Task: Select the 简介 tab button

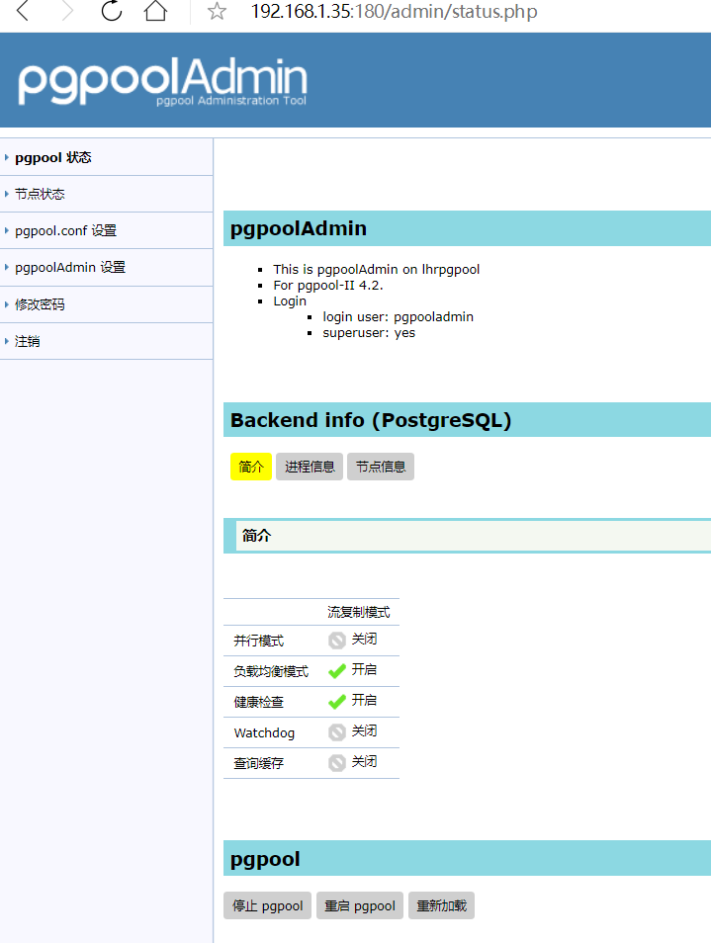Action: tap(251, 467)
